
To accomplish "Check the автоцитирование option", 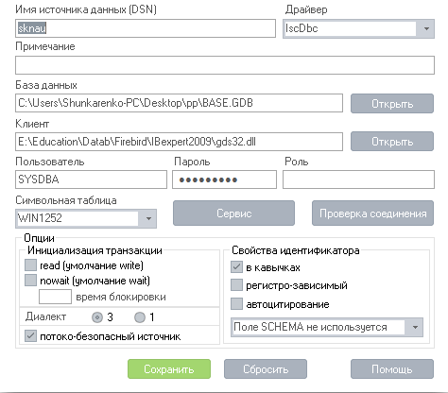I will (x=236, y=304).
